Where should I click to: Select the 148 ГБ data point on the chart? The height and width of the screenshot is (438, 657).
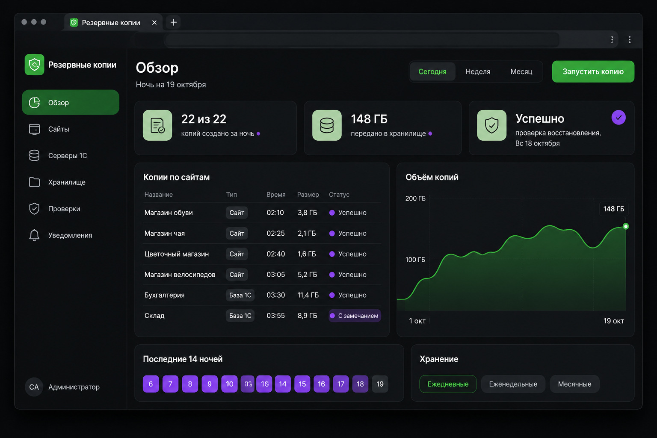626,226
